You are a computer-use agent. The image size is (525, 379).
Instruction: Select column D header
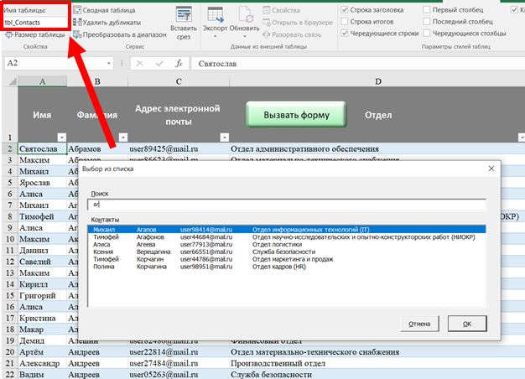point(377,81)
